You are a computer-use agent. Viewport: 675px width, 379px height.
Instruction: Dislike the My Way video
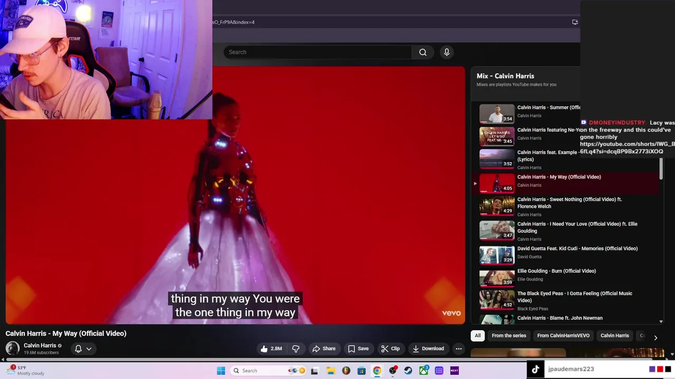[x=296, y=348]
